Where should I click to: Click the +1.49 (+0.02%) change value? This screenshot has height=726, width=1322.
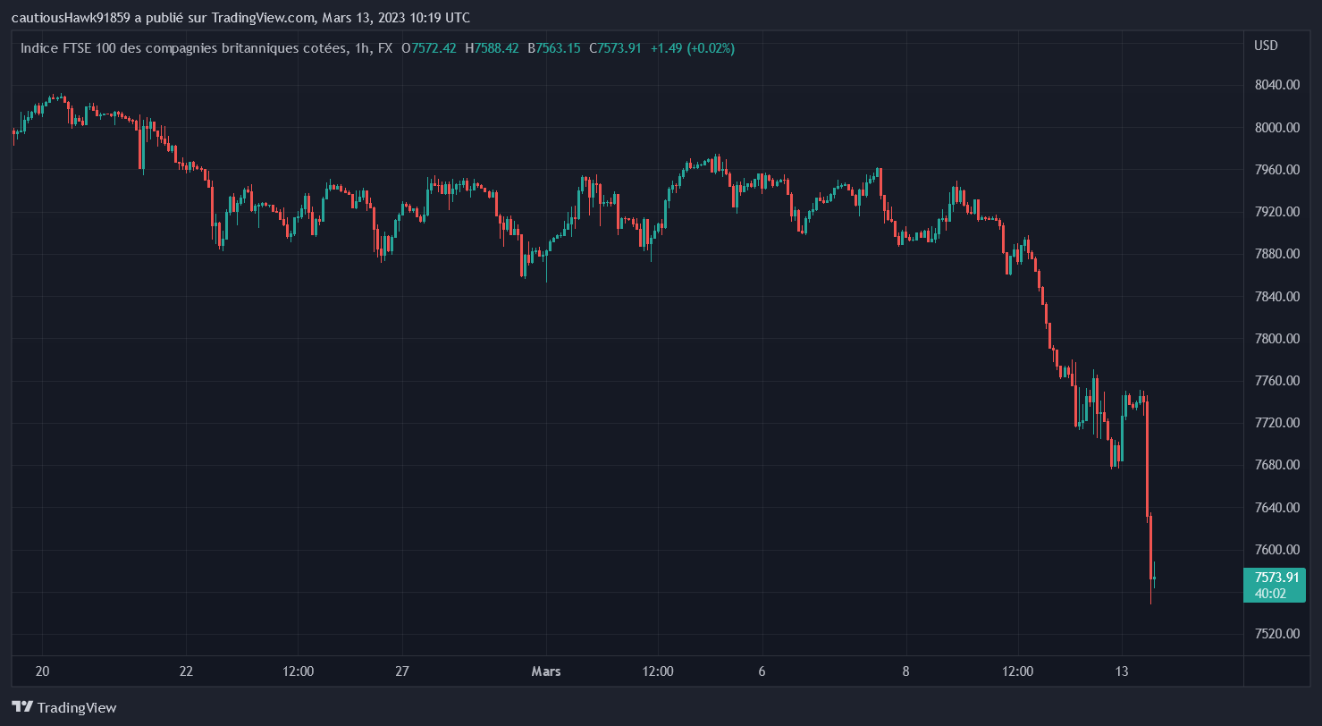point(693,48)
